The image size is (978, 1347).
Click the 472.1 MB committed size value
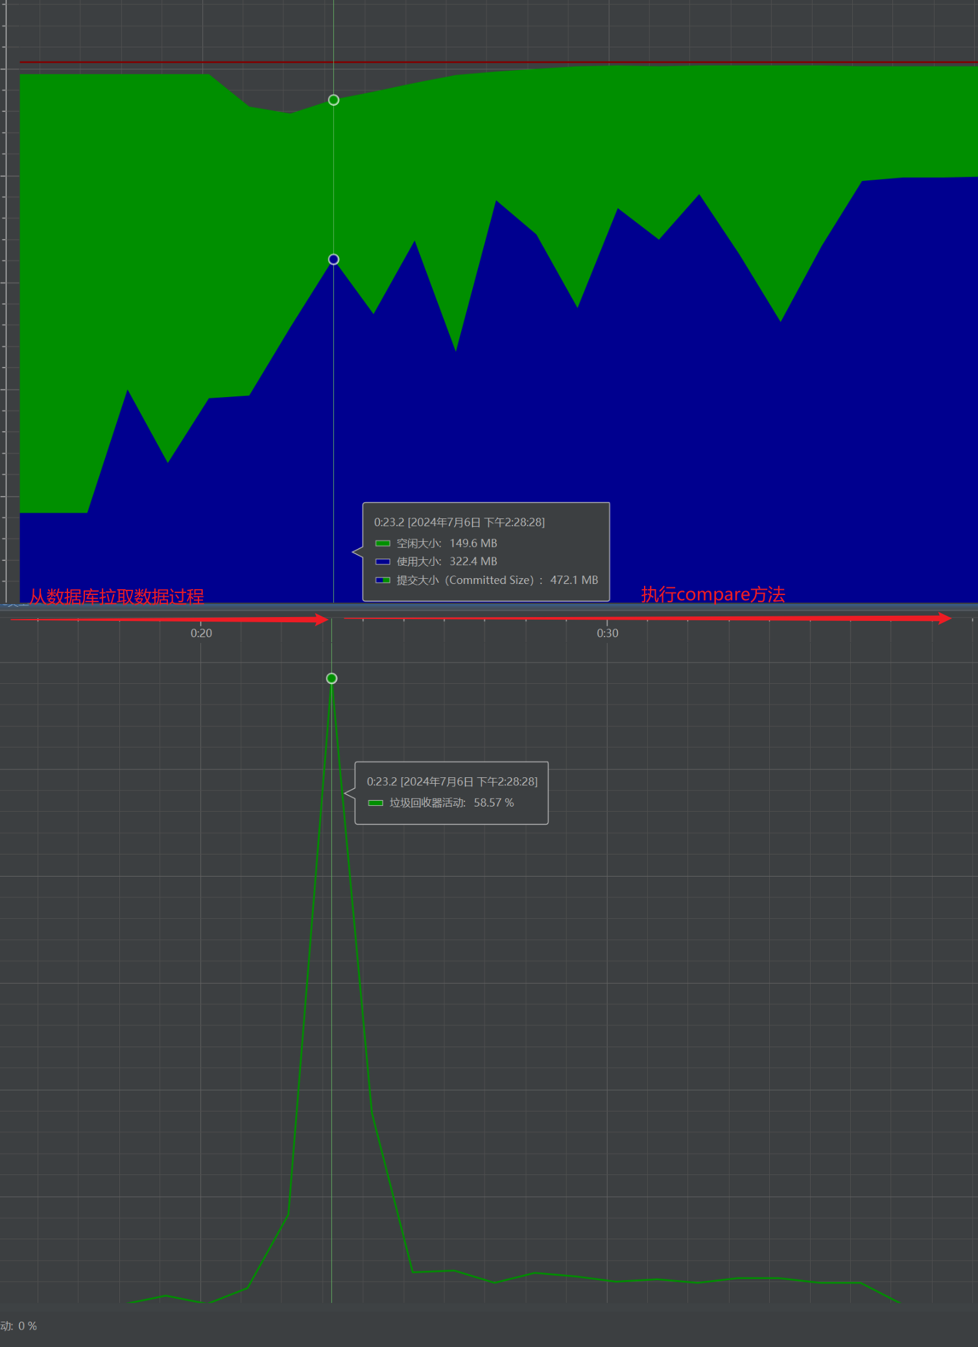[x=574, y=580]
